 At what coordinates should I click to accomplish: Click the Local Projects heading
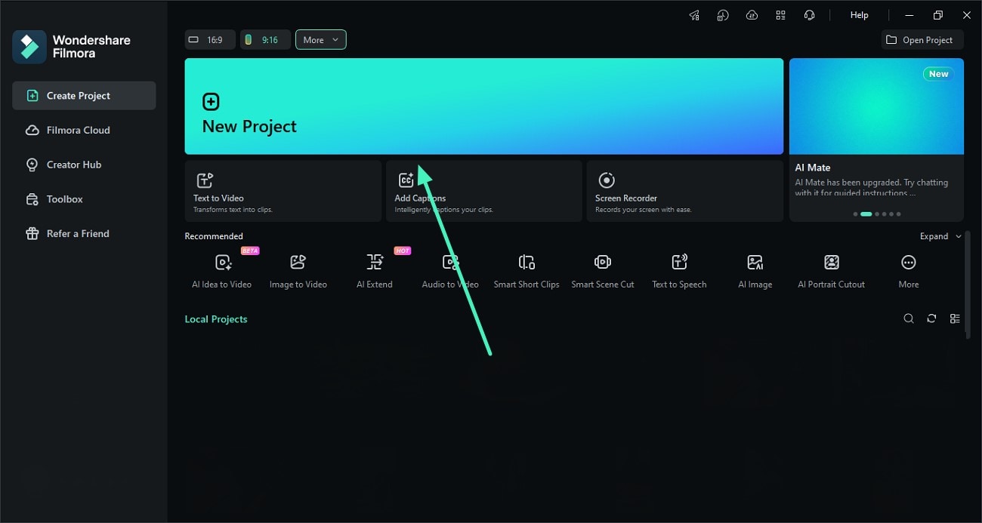pyautogui.click(x=216, y=319)
